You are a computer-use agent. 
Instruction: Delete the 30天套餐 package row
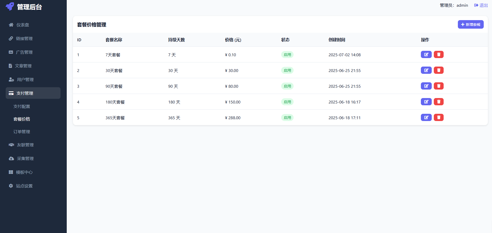tap(438, 70)
